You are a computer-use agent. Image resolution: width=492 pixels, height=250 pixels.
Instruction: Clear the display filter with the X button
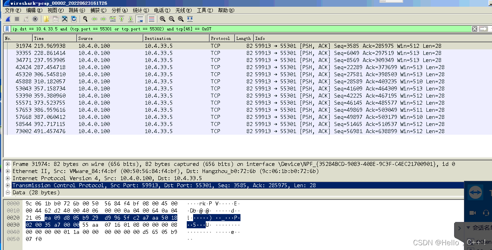pos(475,28)
